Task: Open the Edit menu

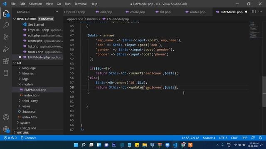Action: tap(22, 4)
